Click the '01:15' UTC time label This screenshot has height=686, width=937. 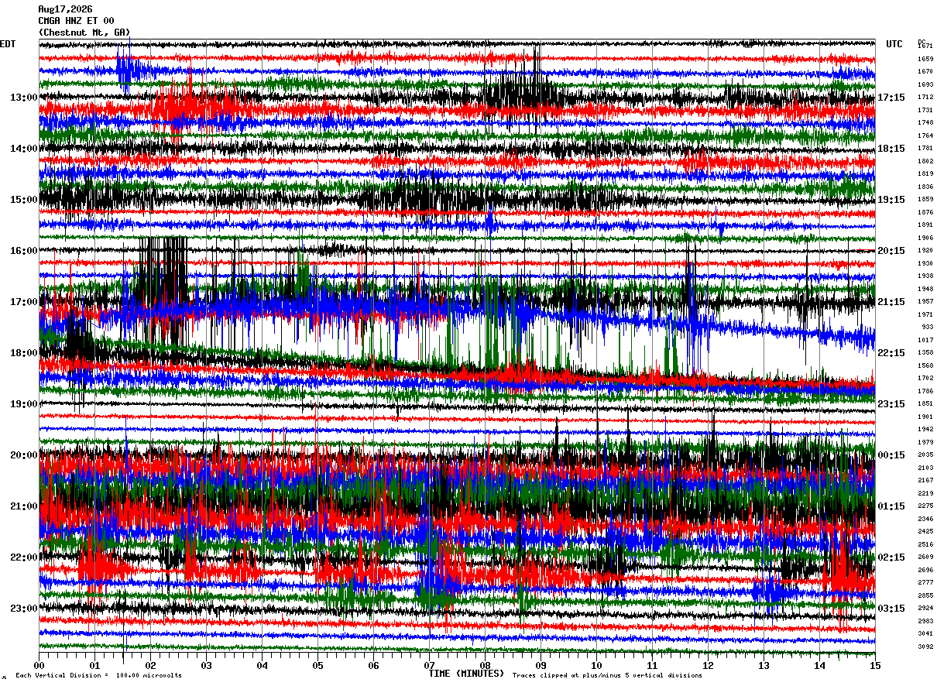click(x=891, y=506)
